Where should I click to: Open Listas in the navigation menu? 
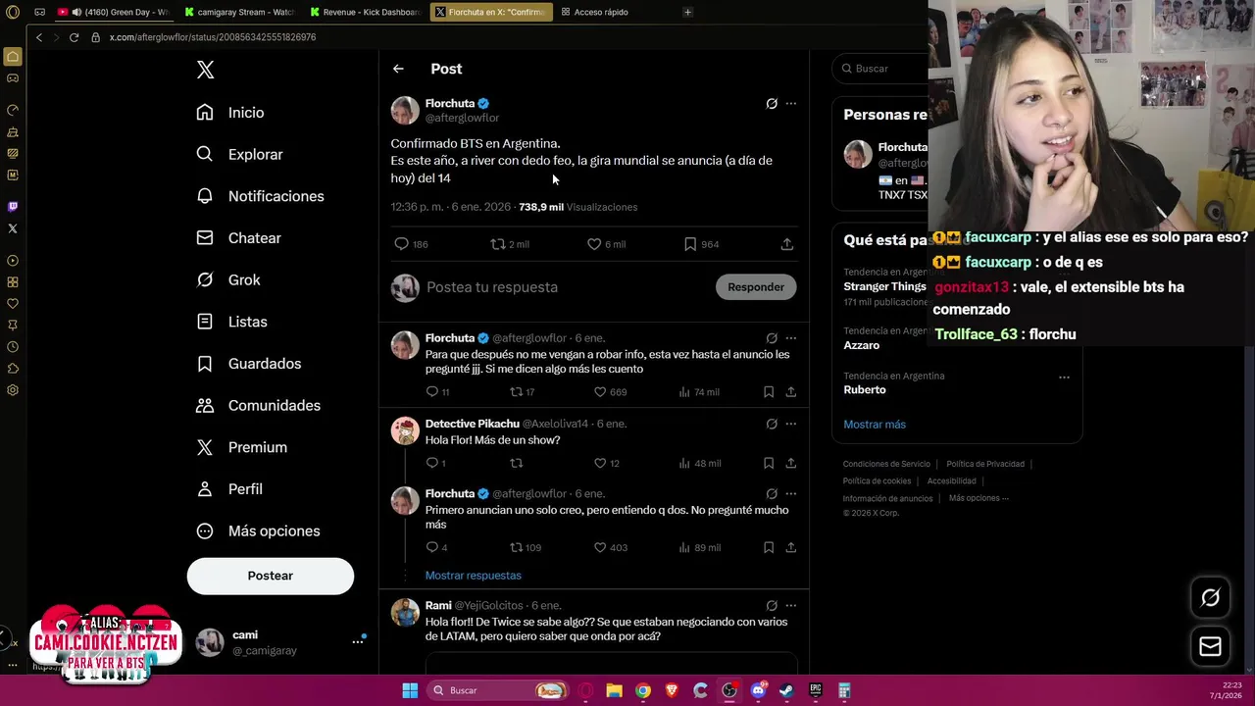[231, 322]
